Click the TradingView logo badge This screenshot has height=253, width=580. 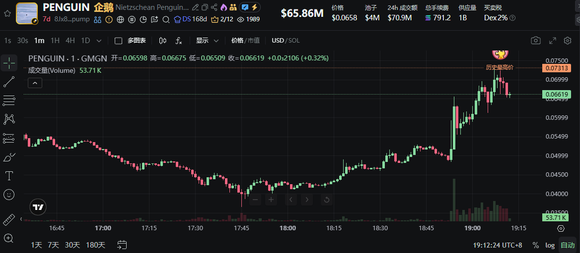click(38, 207)
